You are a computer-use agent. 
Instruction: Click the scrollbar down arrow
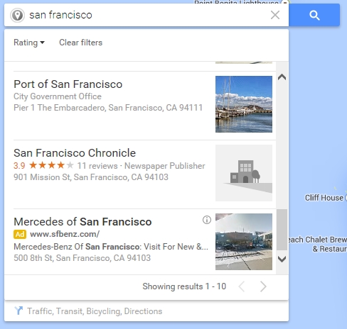coord(282,260)
